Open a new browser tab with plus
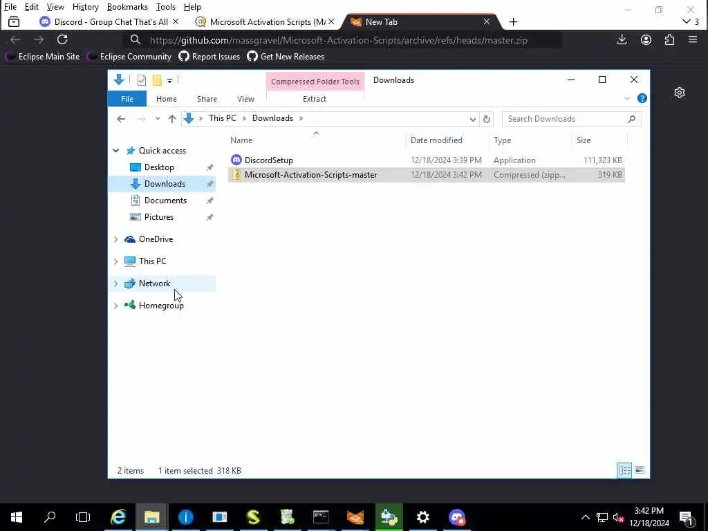Viewport: 708px width, 531px height. 514,21
